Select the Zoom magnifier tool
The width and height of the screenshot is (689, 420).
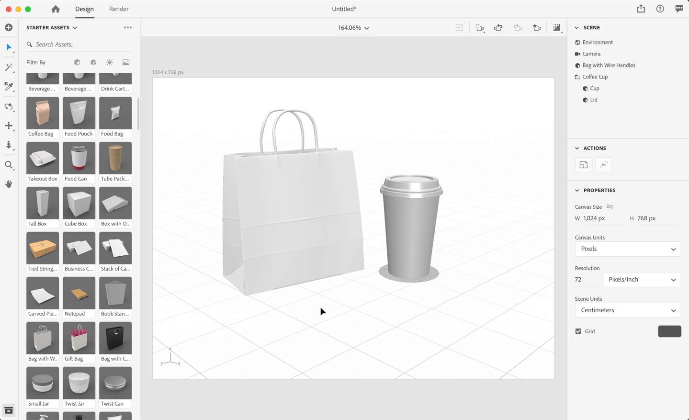(x=9, y=165)
